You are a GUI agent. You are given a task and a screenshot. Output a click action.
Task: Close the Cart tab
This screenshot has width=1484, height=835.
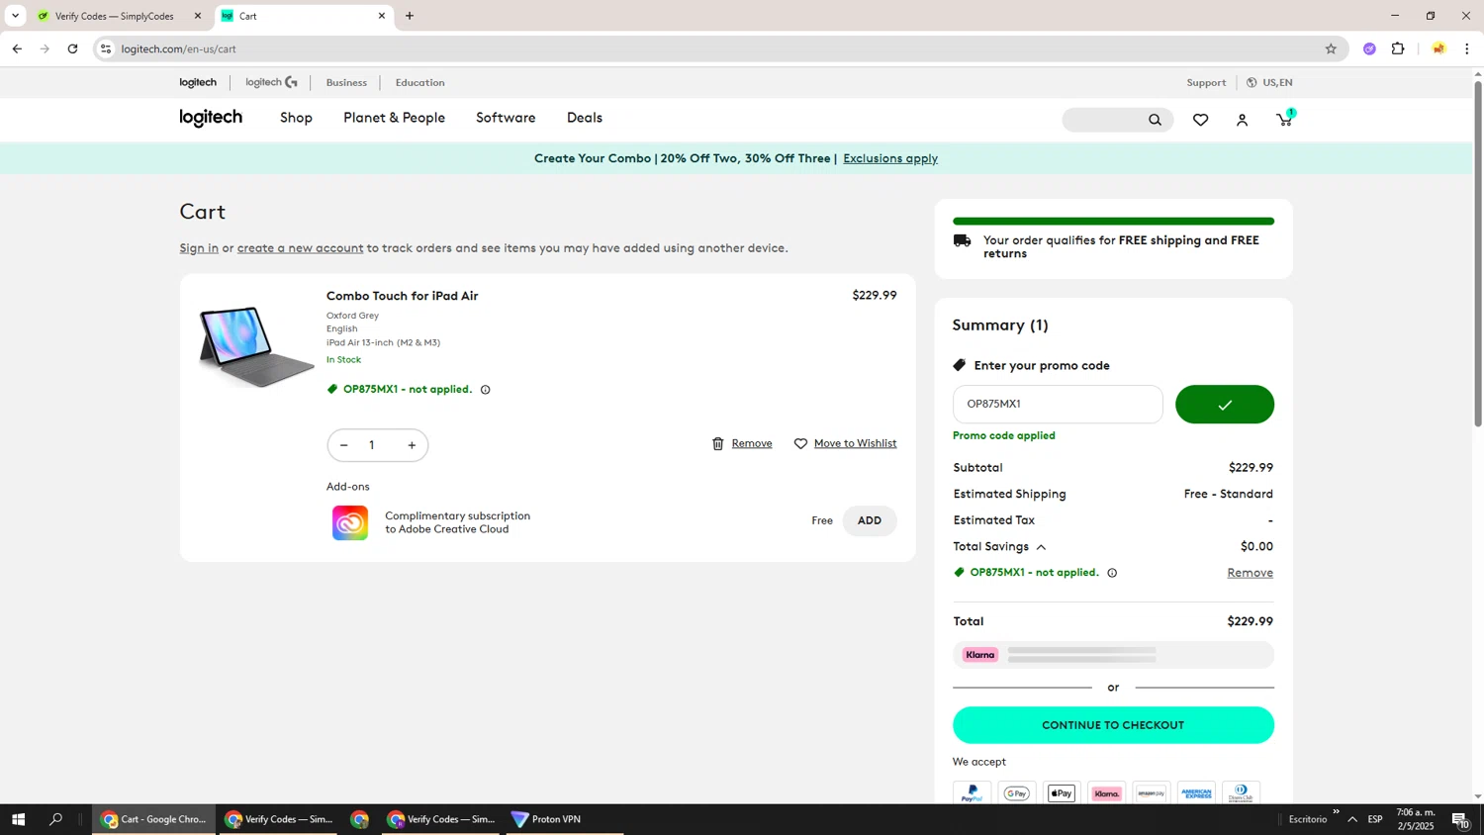[382, 16]
